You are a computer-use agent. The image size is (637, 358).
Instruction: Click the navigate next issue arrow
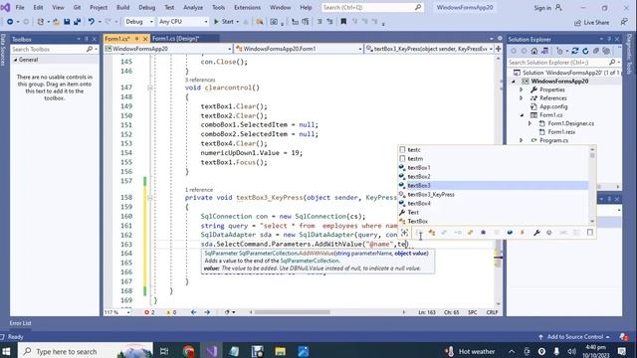pyautogui.click(x=207, y=312)
